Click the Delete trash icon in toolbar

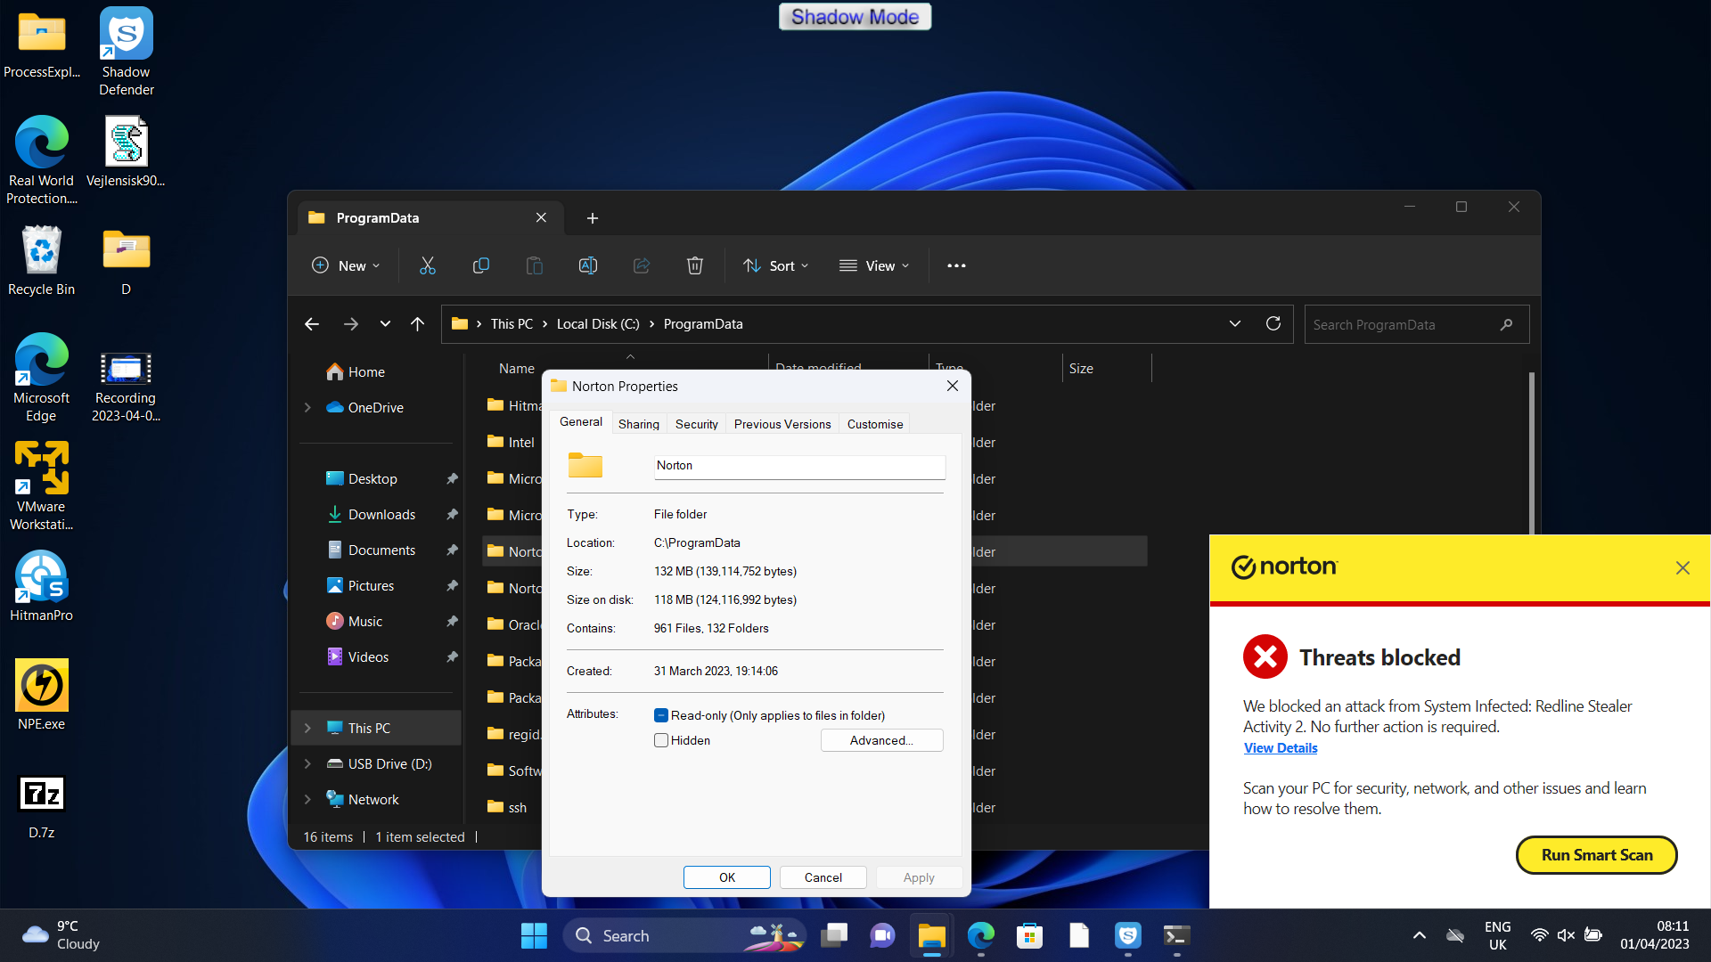(x=695, y=265)
